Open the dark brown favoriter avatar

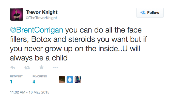[62, 80]
